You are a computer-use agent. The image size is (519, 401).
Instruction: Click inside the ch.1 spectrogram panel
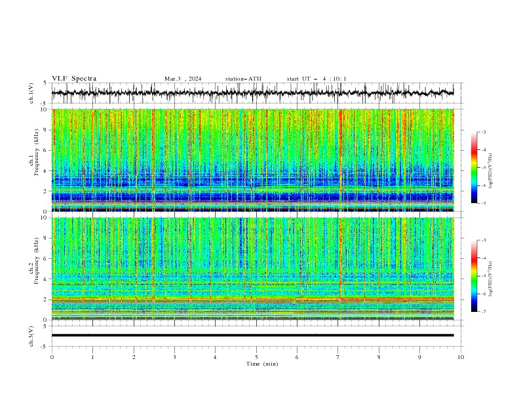pos(252,160)
